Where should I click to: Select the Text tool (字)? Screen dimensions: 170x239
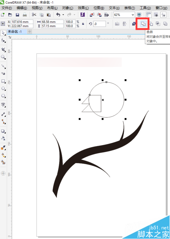(3, 105)
